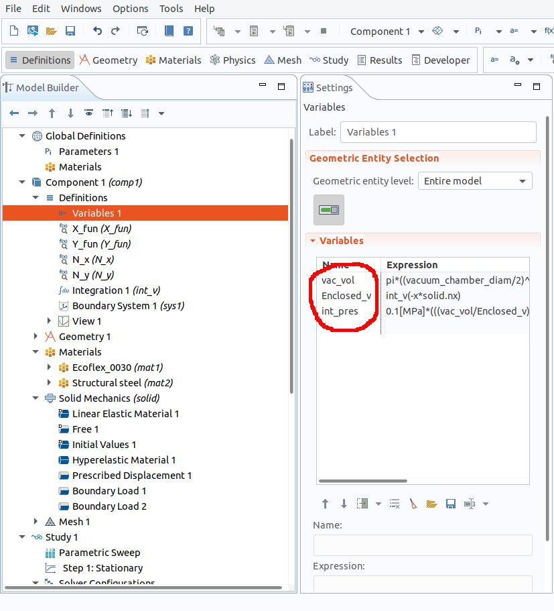The image size is (554, 611).
Task: Click the Show eye icon in Model Builder
Action: (88, 113)
